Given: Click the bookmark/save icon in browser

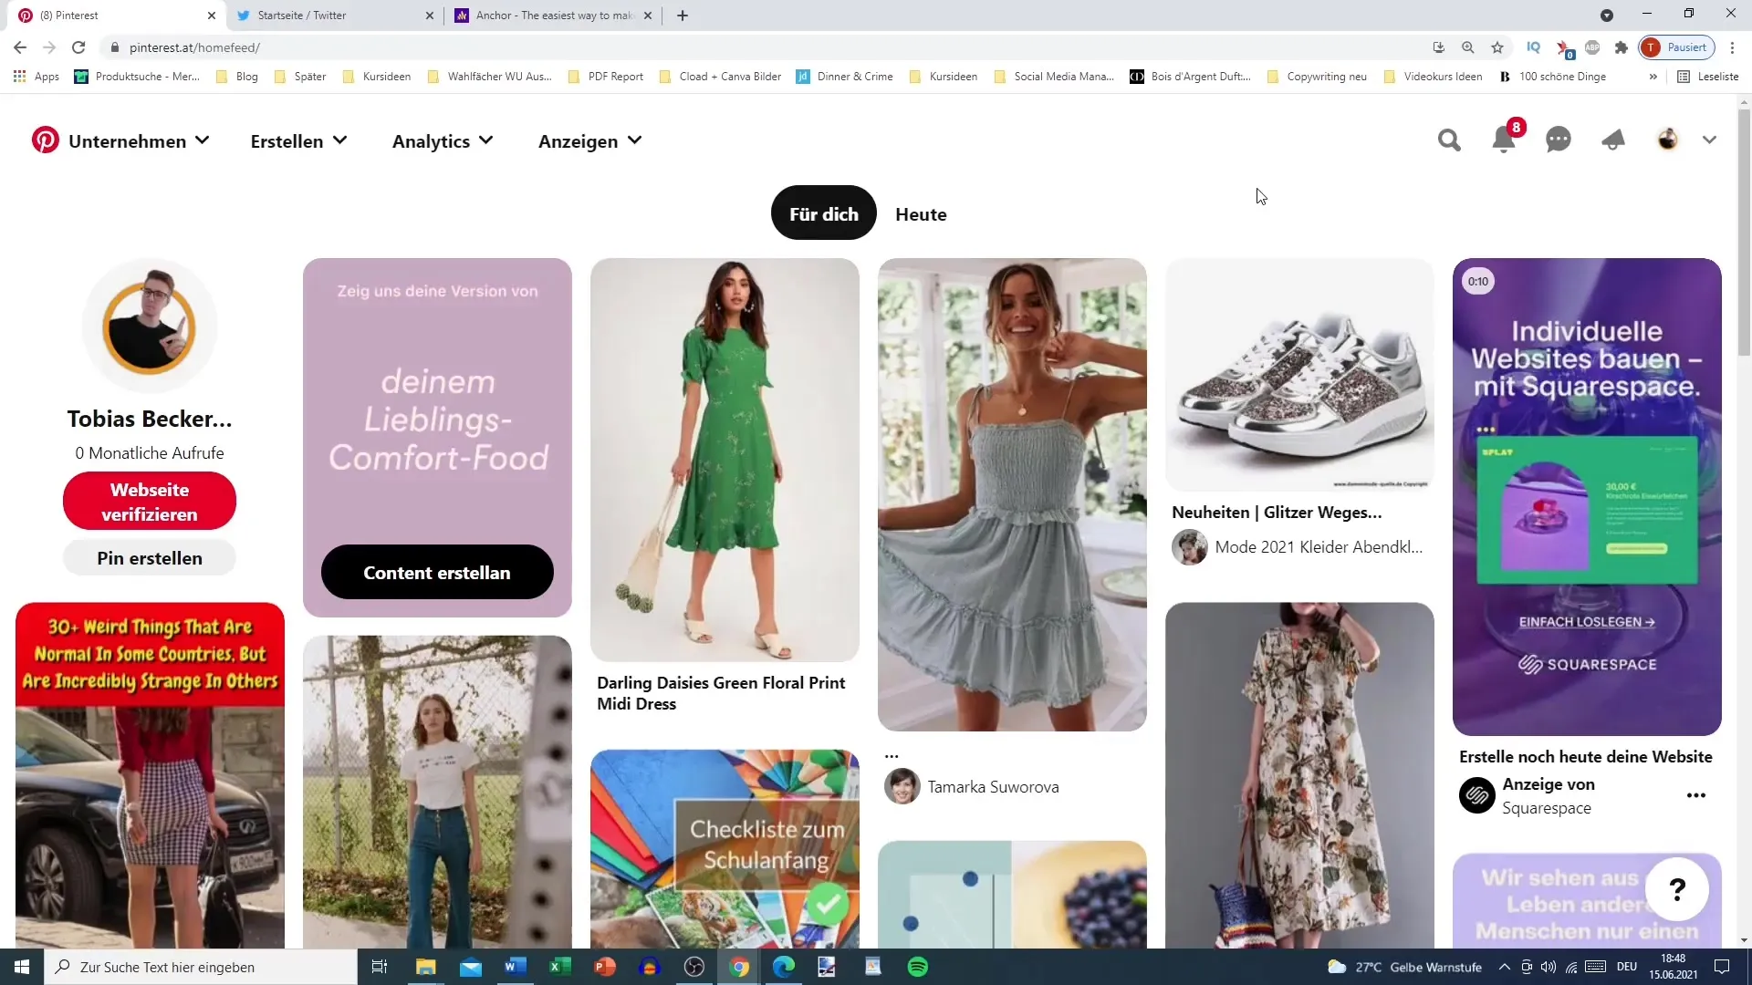Looking at the screenshot, I should (1498, 47).
